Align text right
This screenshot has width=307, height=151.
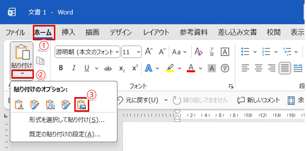[271, 68]
